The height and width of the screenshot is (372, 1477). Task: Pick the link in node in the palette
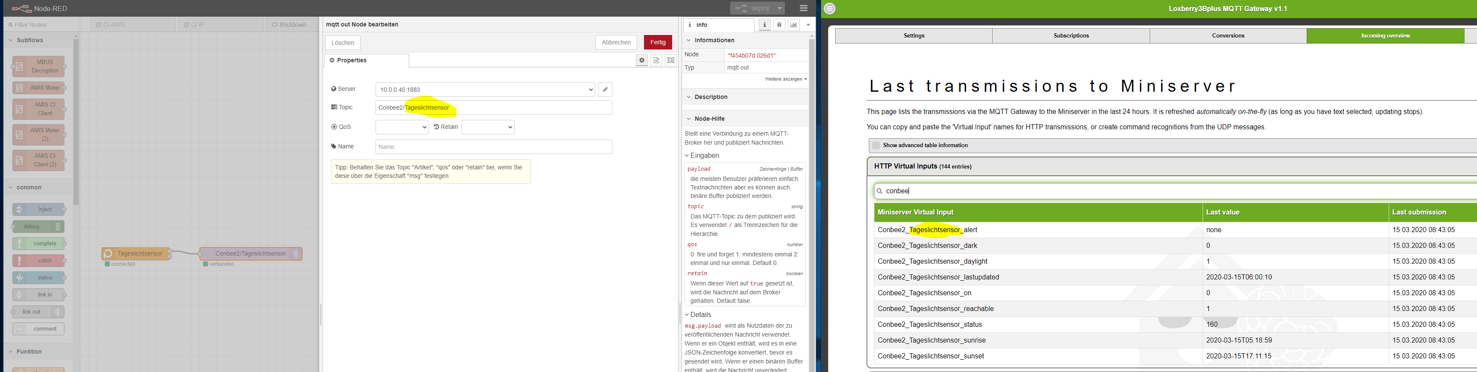[x=39, y=295]
